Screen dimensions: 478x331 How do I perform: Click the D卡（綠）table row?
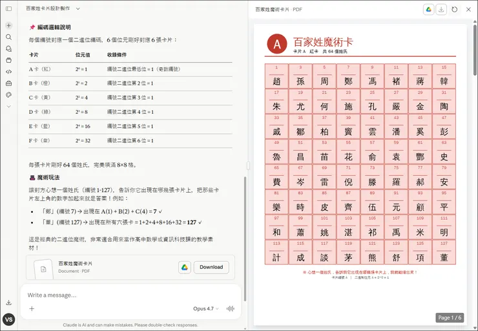point(130,112)
